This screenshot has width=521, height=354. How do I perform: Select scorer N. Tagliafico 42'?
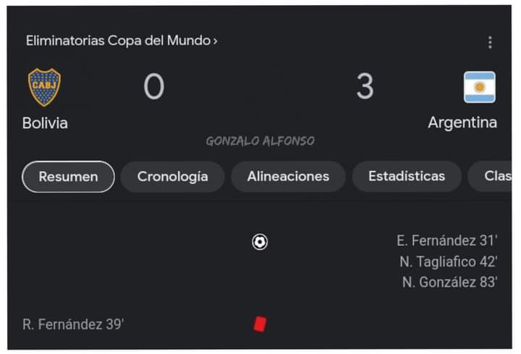point(448,261)
